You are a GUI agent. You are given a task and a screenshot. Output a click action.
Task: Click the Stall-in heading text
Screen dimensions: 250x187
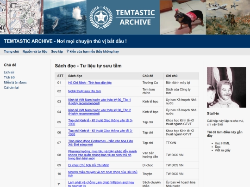(213, 114)
